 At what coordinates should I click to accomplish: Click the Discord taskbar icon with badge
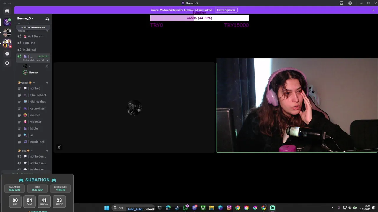(x=194, y=208)
